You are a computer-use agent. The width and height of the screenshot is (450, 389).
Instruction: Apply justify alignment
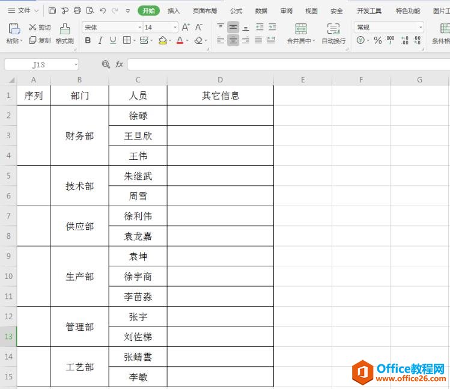click(x=258, y=40)
